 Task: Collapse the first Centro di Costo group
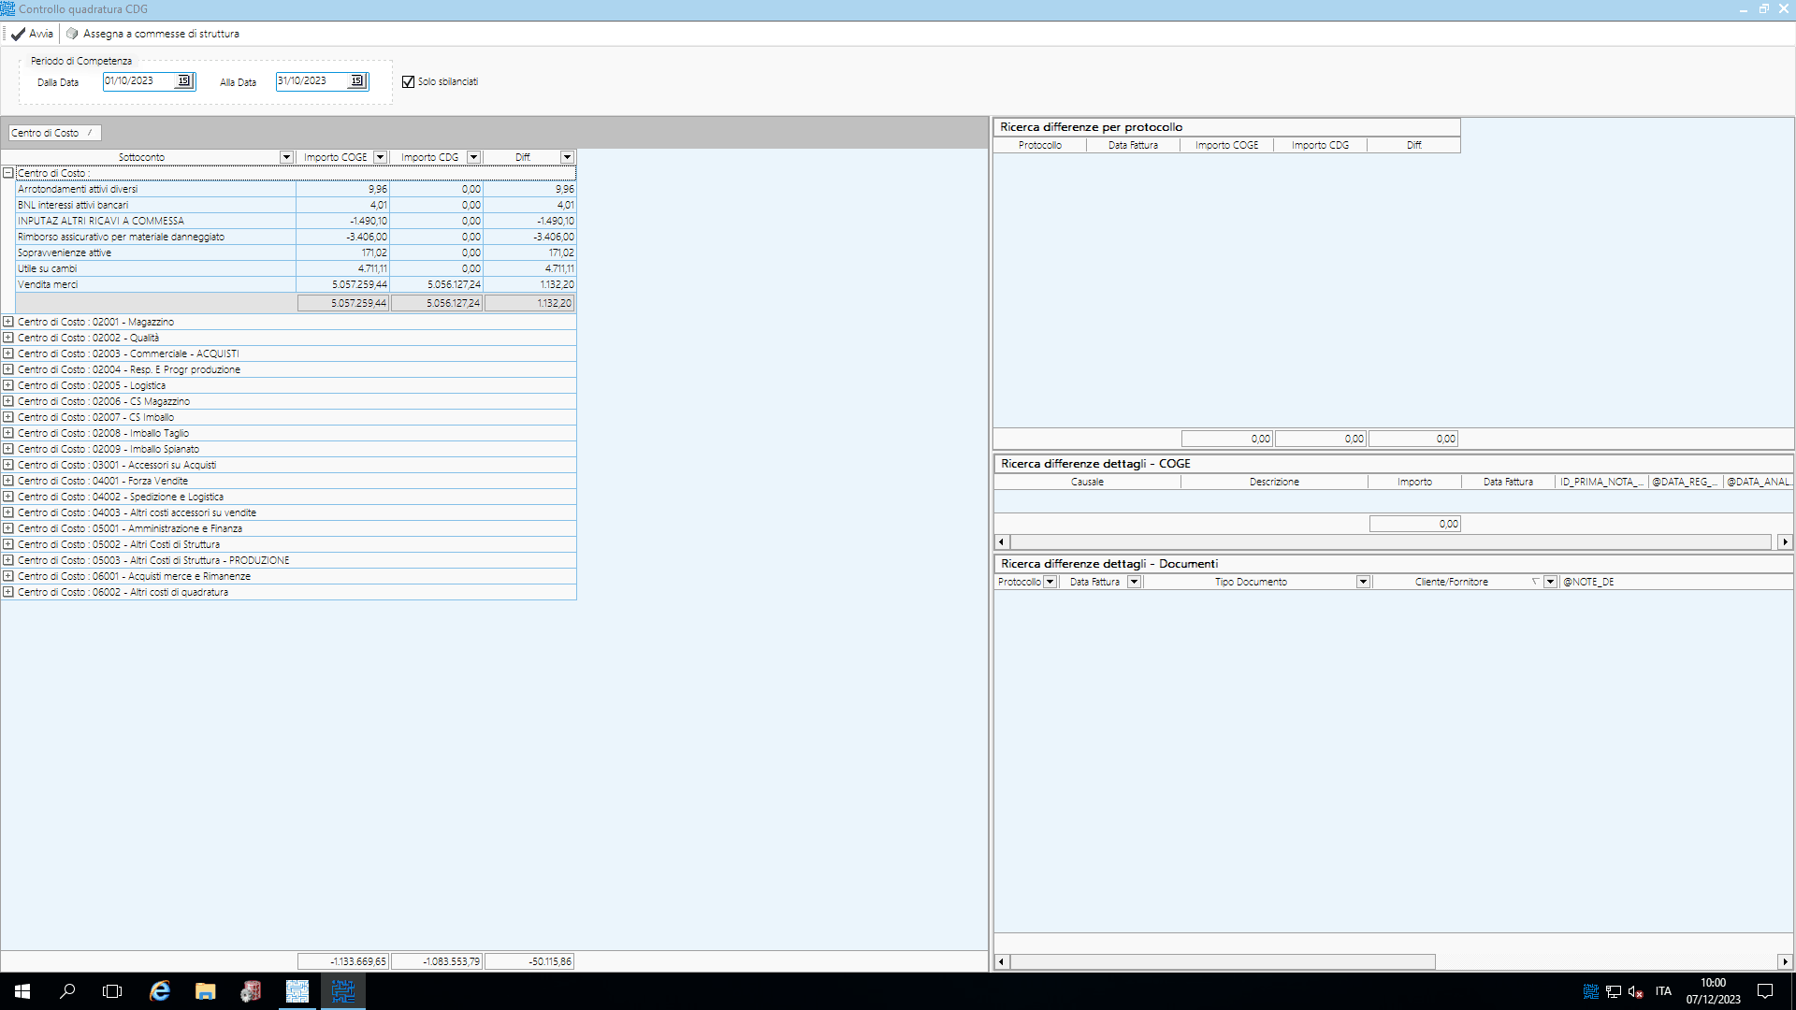point(7,173)
